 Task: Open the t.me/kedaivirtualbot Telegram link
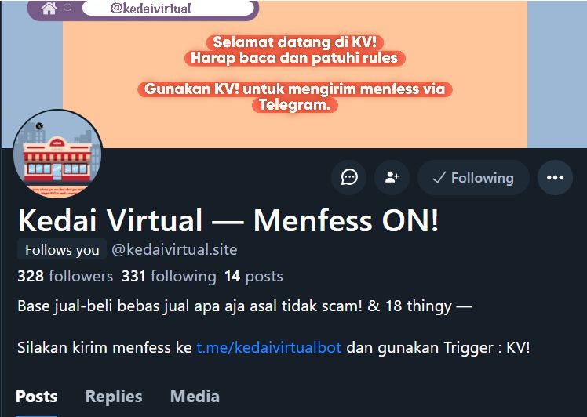[x=269, y=347]
